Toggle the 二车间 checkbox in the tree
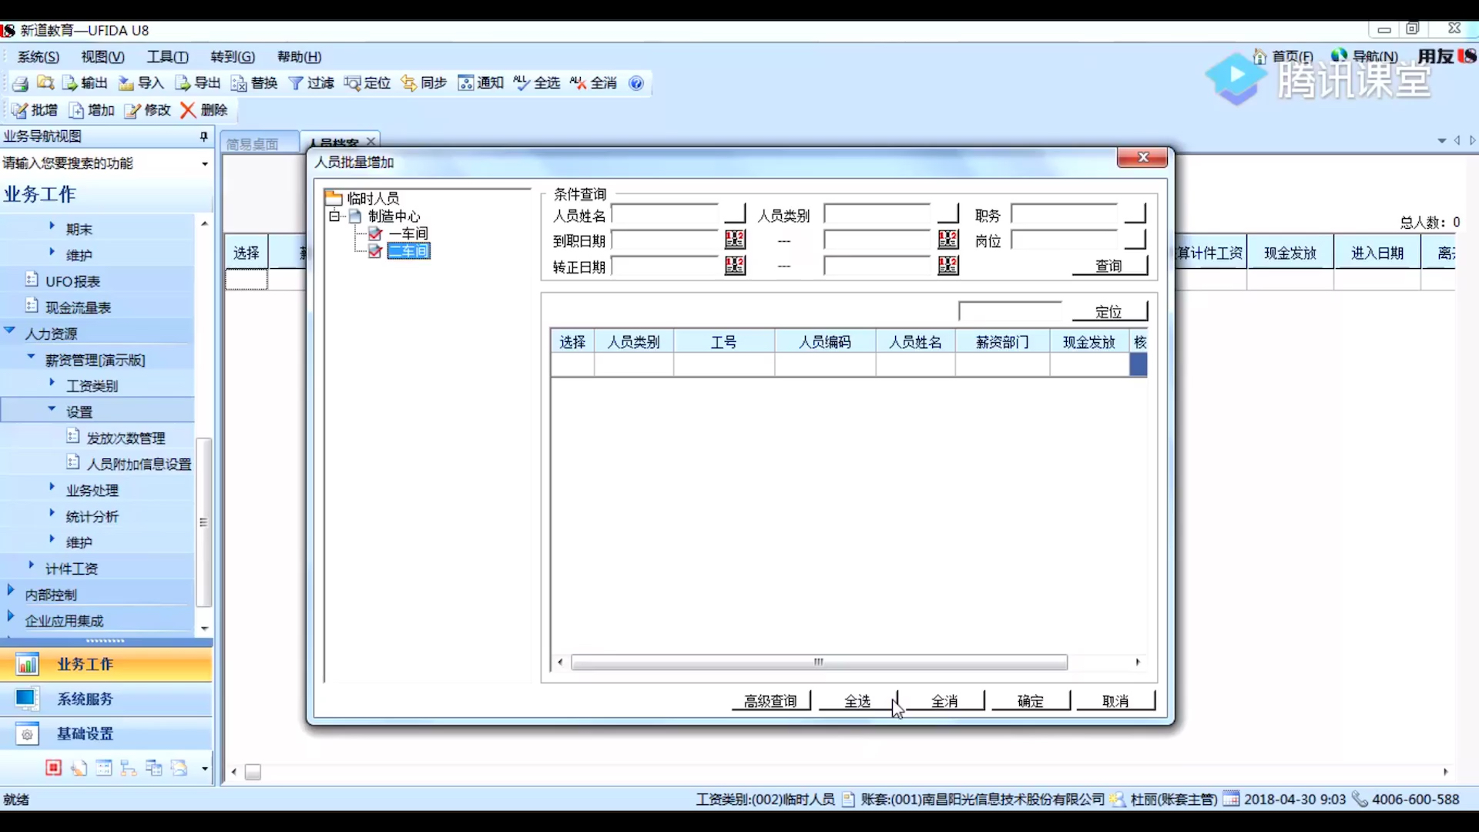 click(375, 251)
